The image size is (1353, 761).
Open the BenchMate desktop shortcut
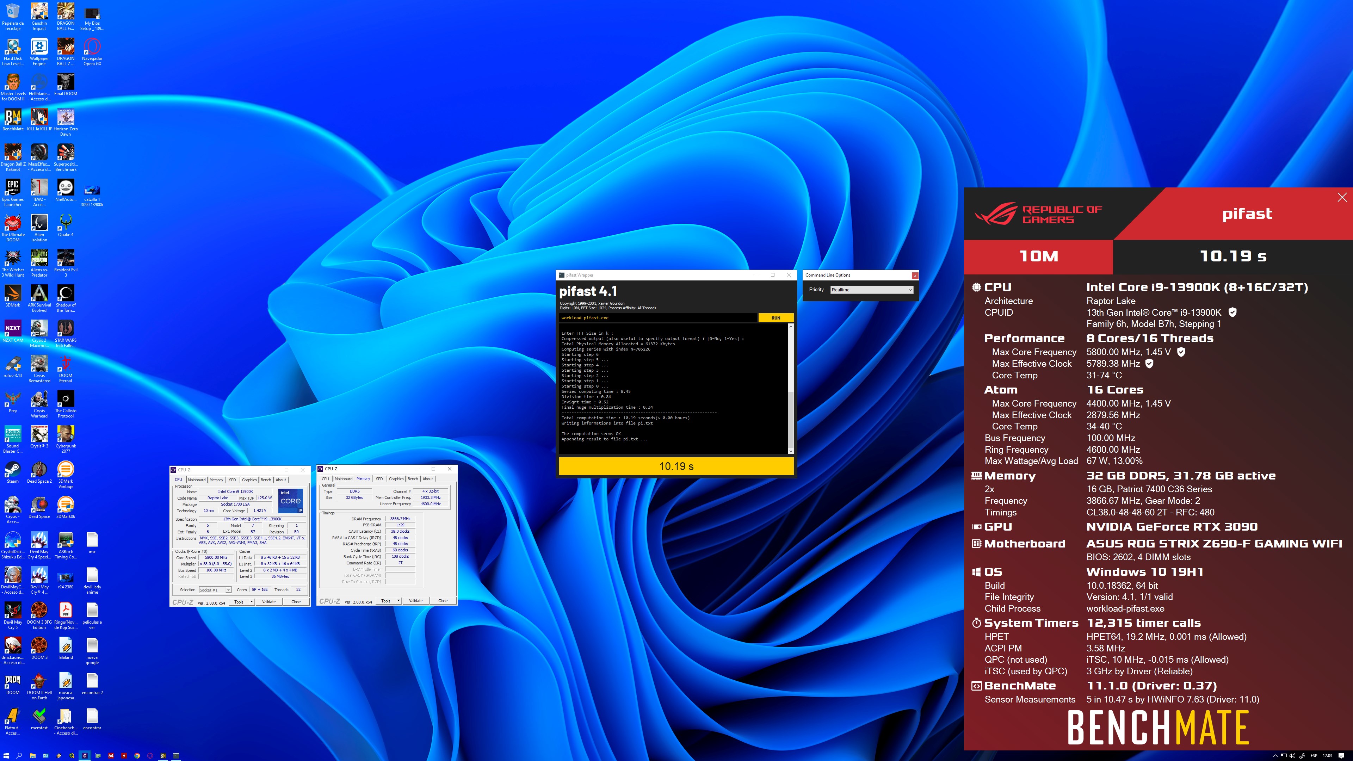coord(13,120)
